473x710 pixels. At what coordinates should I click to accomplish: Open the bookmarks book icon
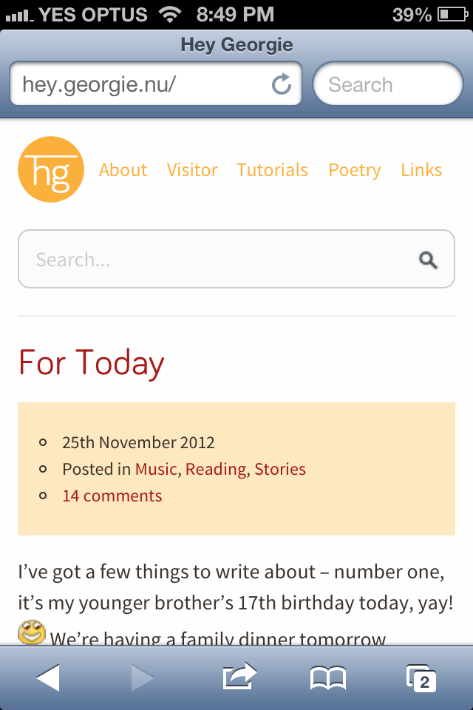[x=328, y=678]
